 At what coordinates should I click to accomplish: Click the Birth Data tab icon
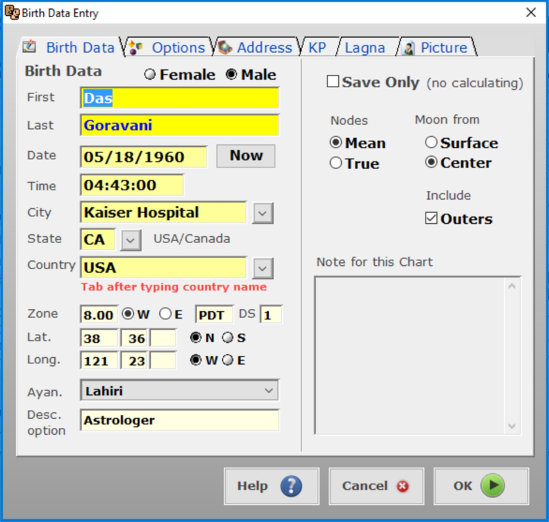29,47
